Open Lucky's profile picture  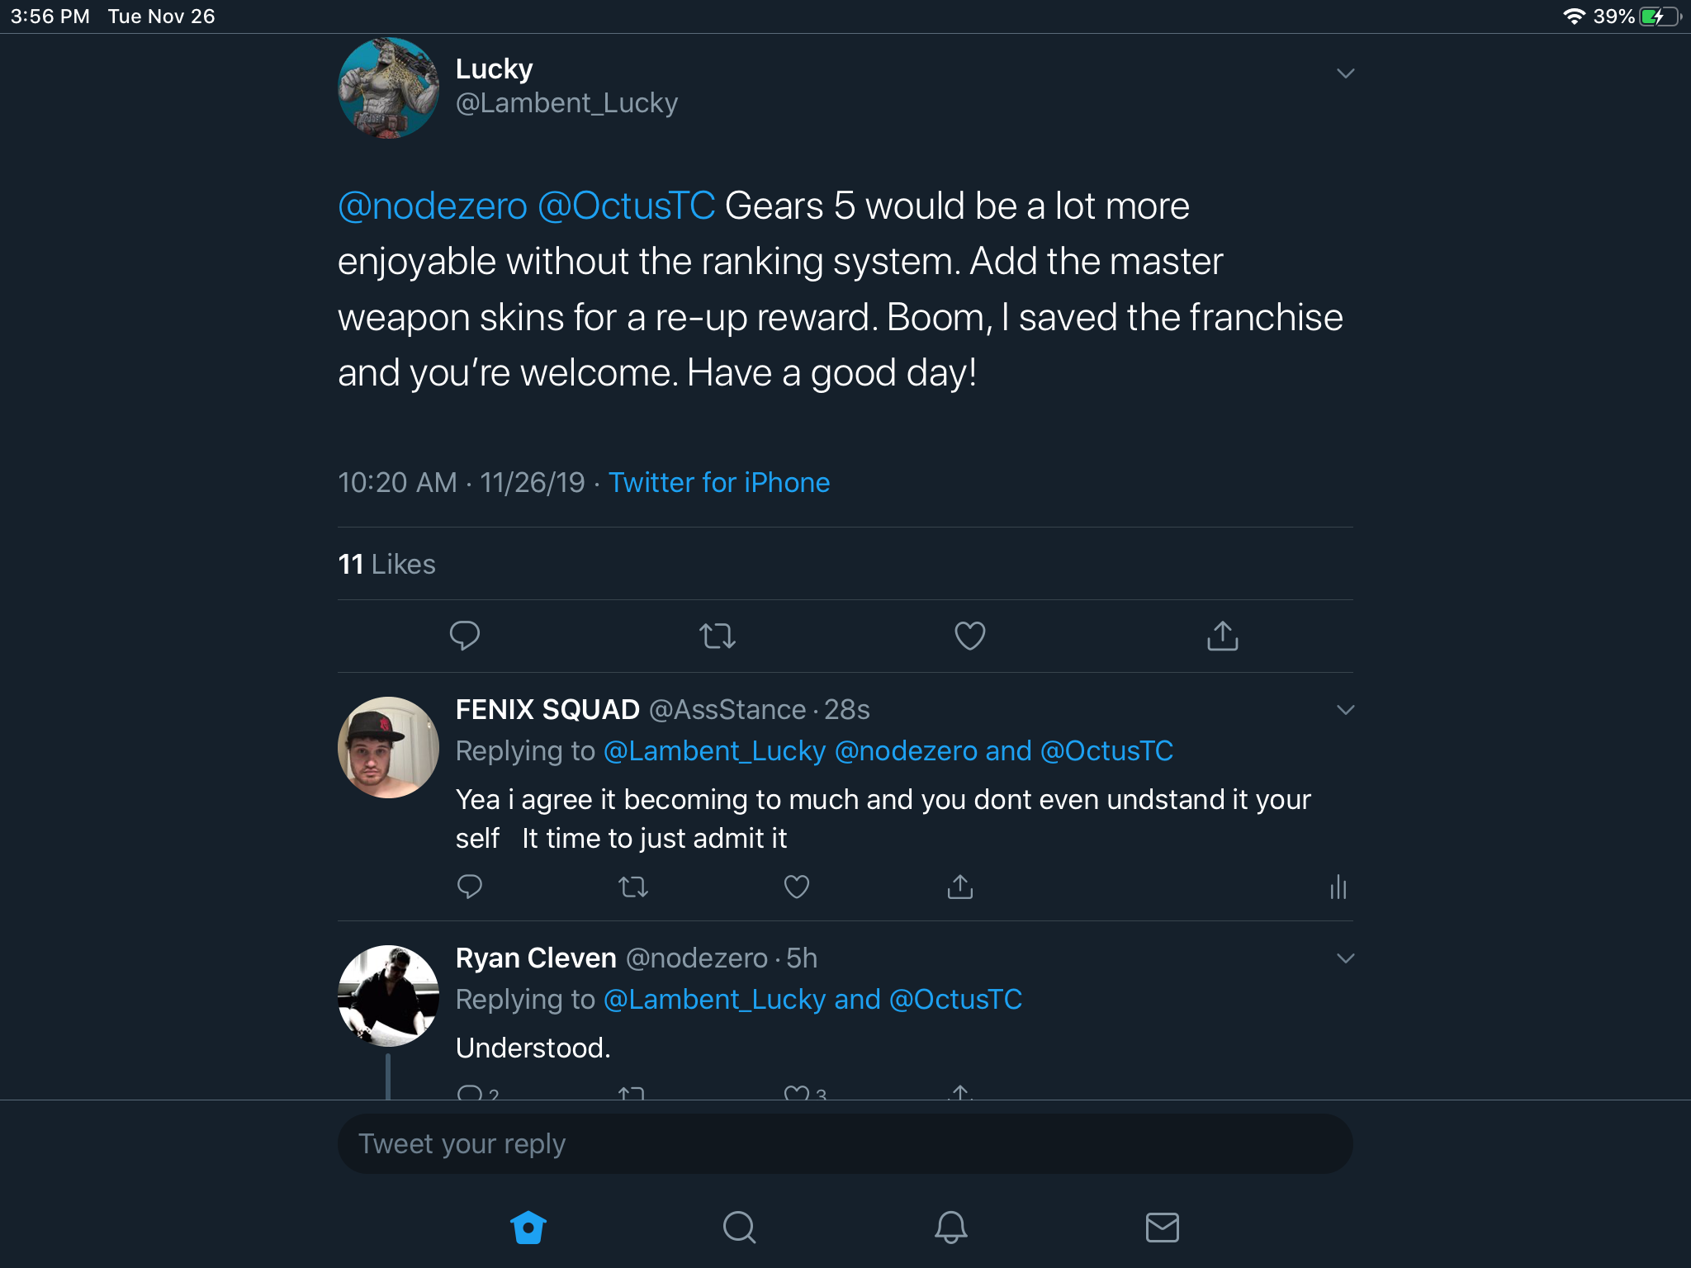tap(388, 88)
